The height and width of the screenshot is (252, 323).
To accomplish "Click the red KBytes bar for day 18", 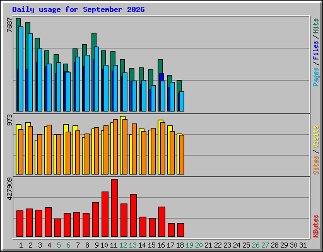I will [x=180, y=230].
